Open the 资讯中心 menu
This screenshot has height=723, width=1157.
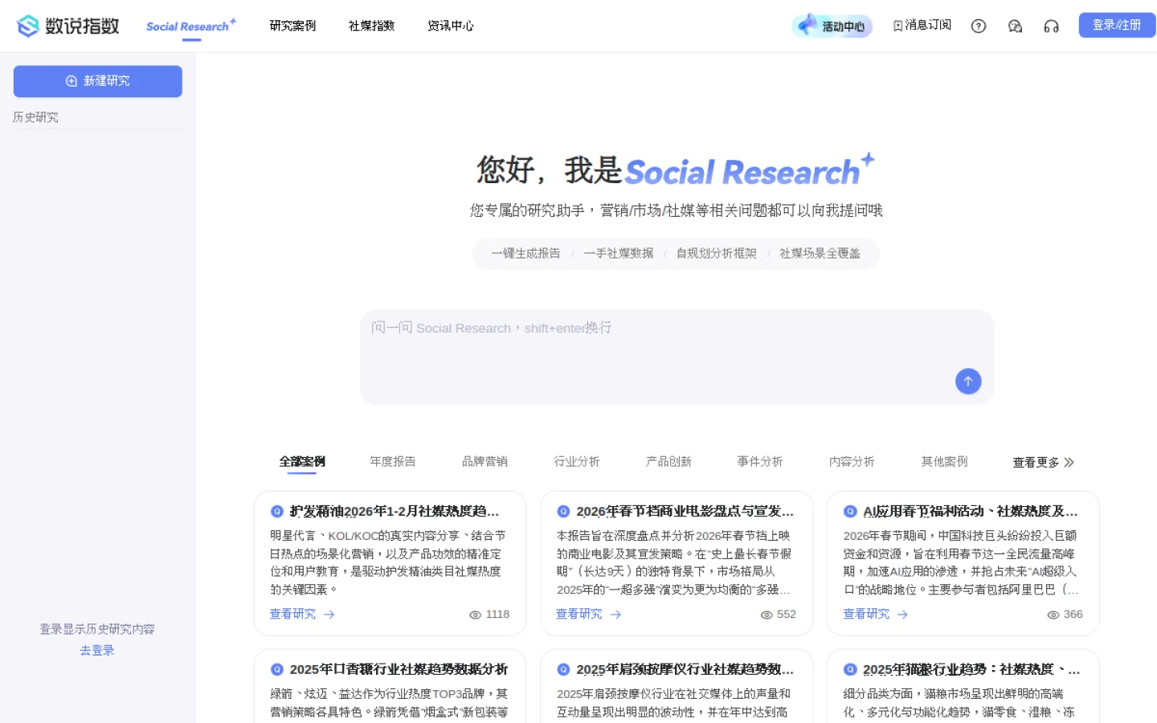[451, 26]
